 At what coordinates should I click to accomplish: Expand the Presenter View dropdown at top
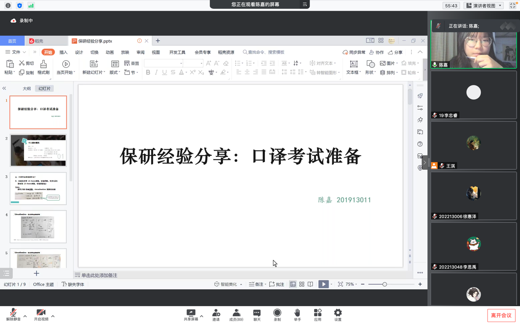484,5
